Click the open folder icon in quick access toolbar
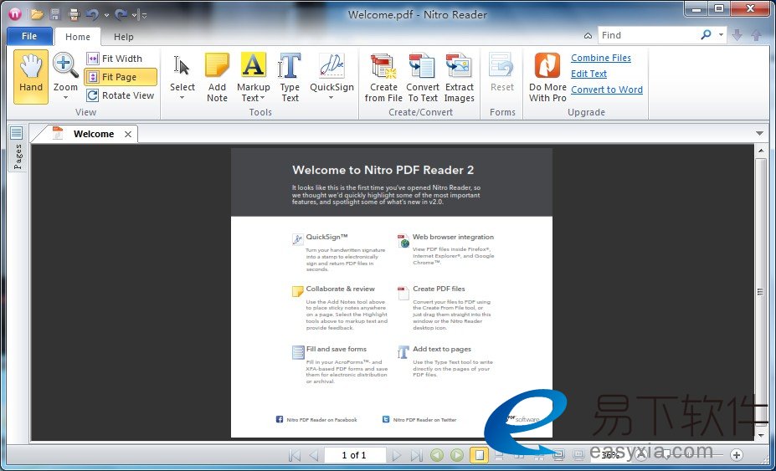The width and height of the screenshot is (776, 471). (x=37, y=14)
